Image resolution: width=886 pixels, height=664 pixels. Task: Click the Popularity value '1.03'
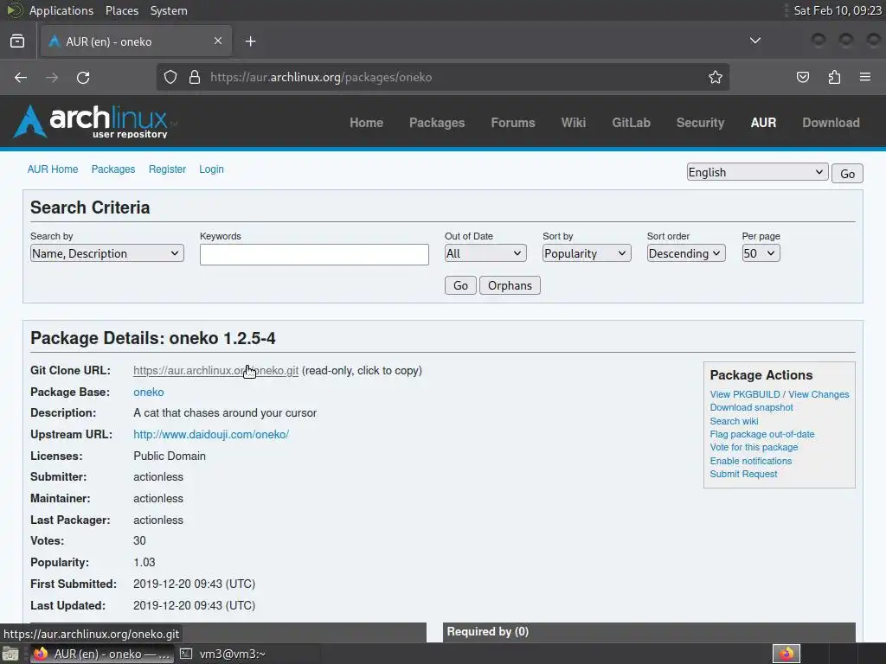(x=144, y=562)
